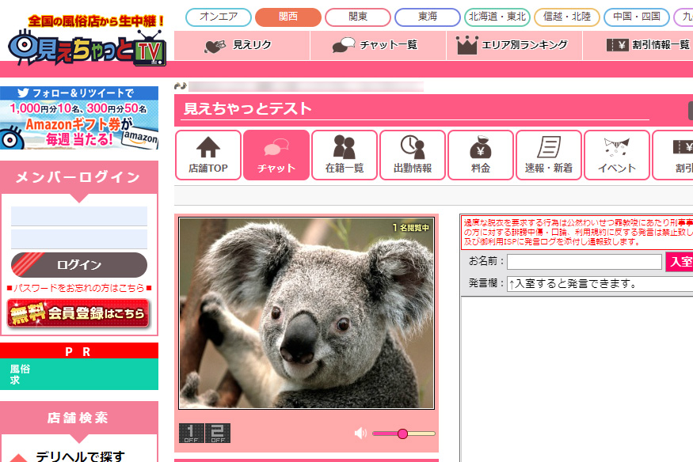693x462 pixels.
Task: Click the 発言欄 message field
Action: tap(600, 284)
